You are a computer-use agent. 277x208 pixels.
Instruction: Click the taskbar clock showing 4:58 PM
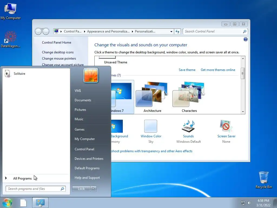[x=263, y=203]
